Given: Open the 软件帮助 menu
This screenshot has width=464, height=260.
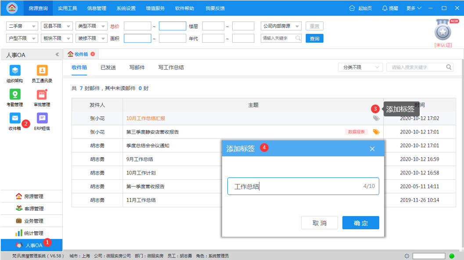Looking at the screenshot, I should tap(185, 8).
